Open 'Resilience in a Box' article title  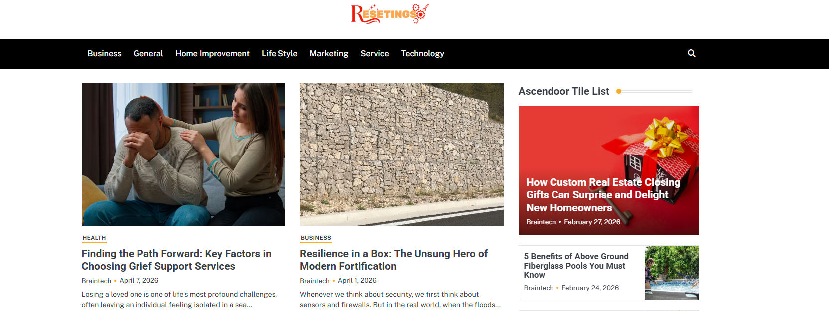coord(394,260)
